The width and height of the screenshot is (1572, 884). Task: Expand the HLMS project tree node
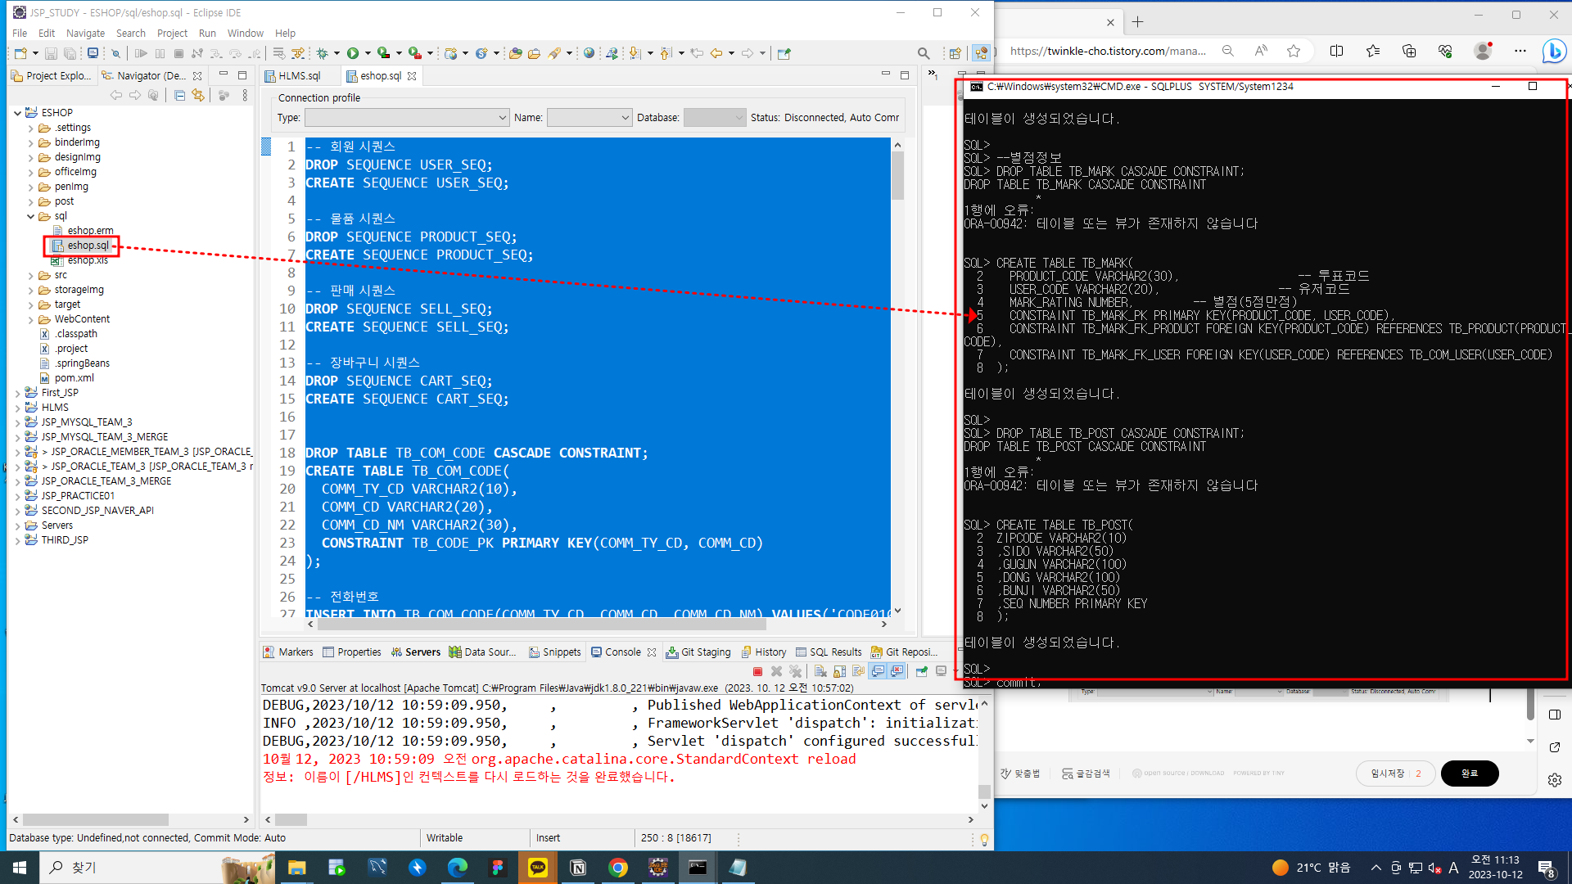(18, 408)
